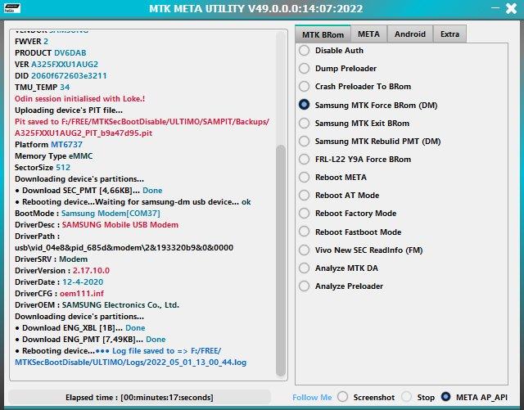Switch to the MTK BRom tab

pos(323,34)
